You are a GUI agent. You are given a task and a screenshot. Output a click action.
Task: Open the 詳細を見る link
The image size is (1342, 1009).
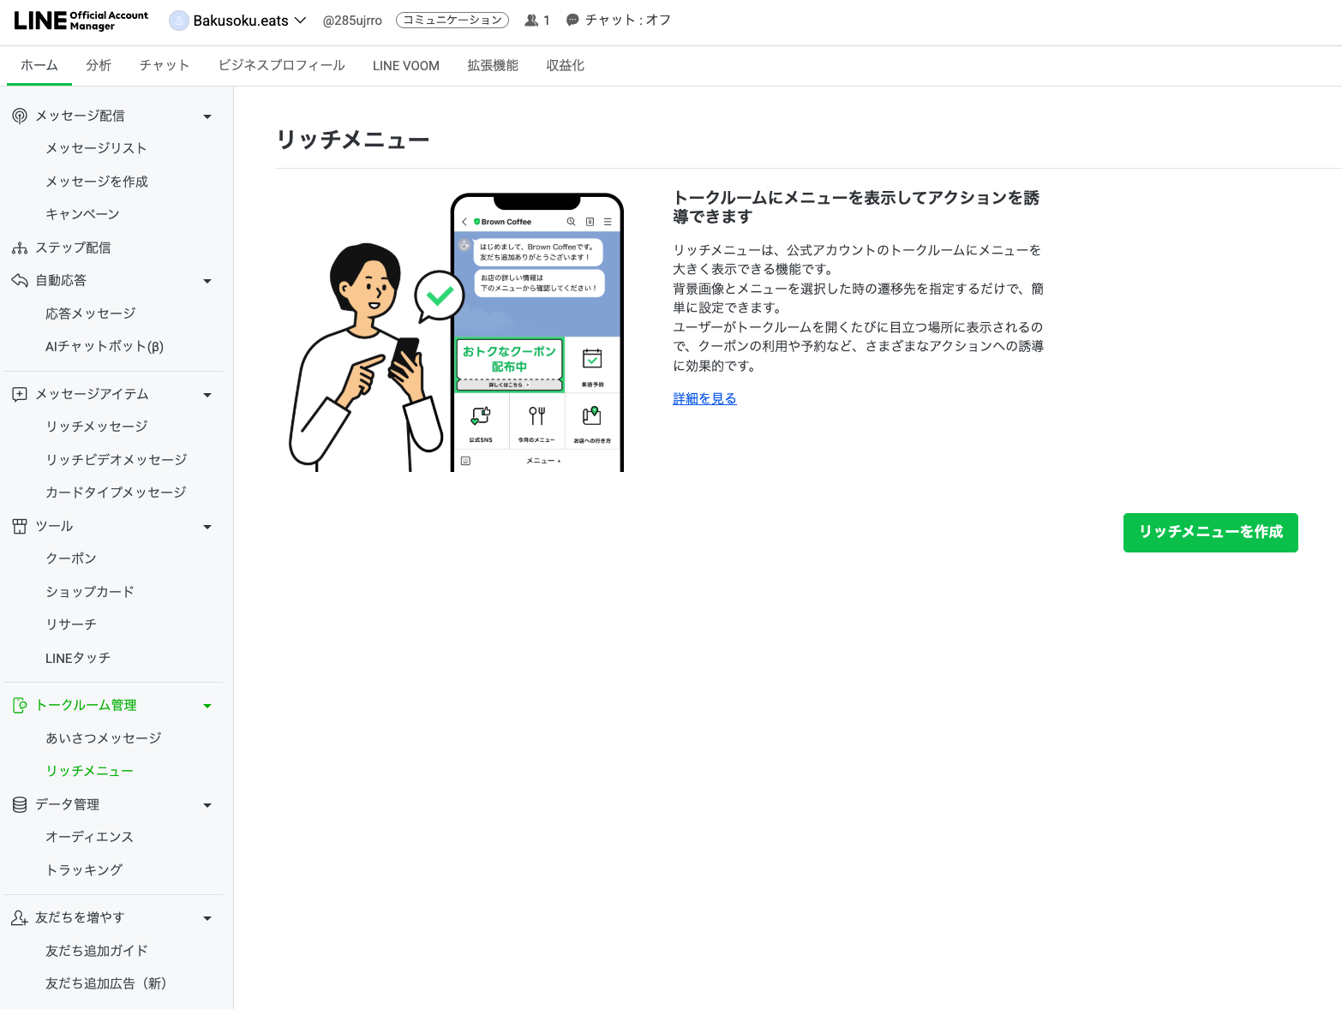point(704,398)
